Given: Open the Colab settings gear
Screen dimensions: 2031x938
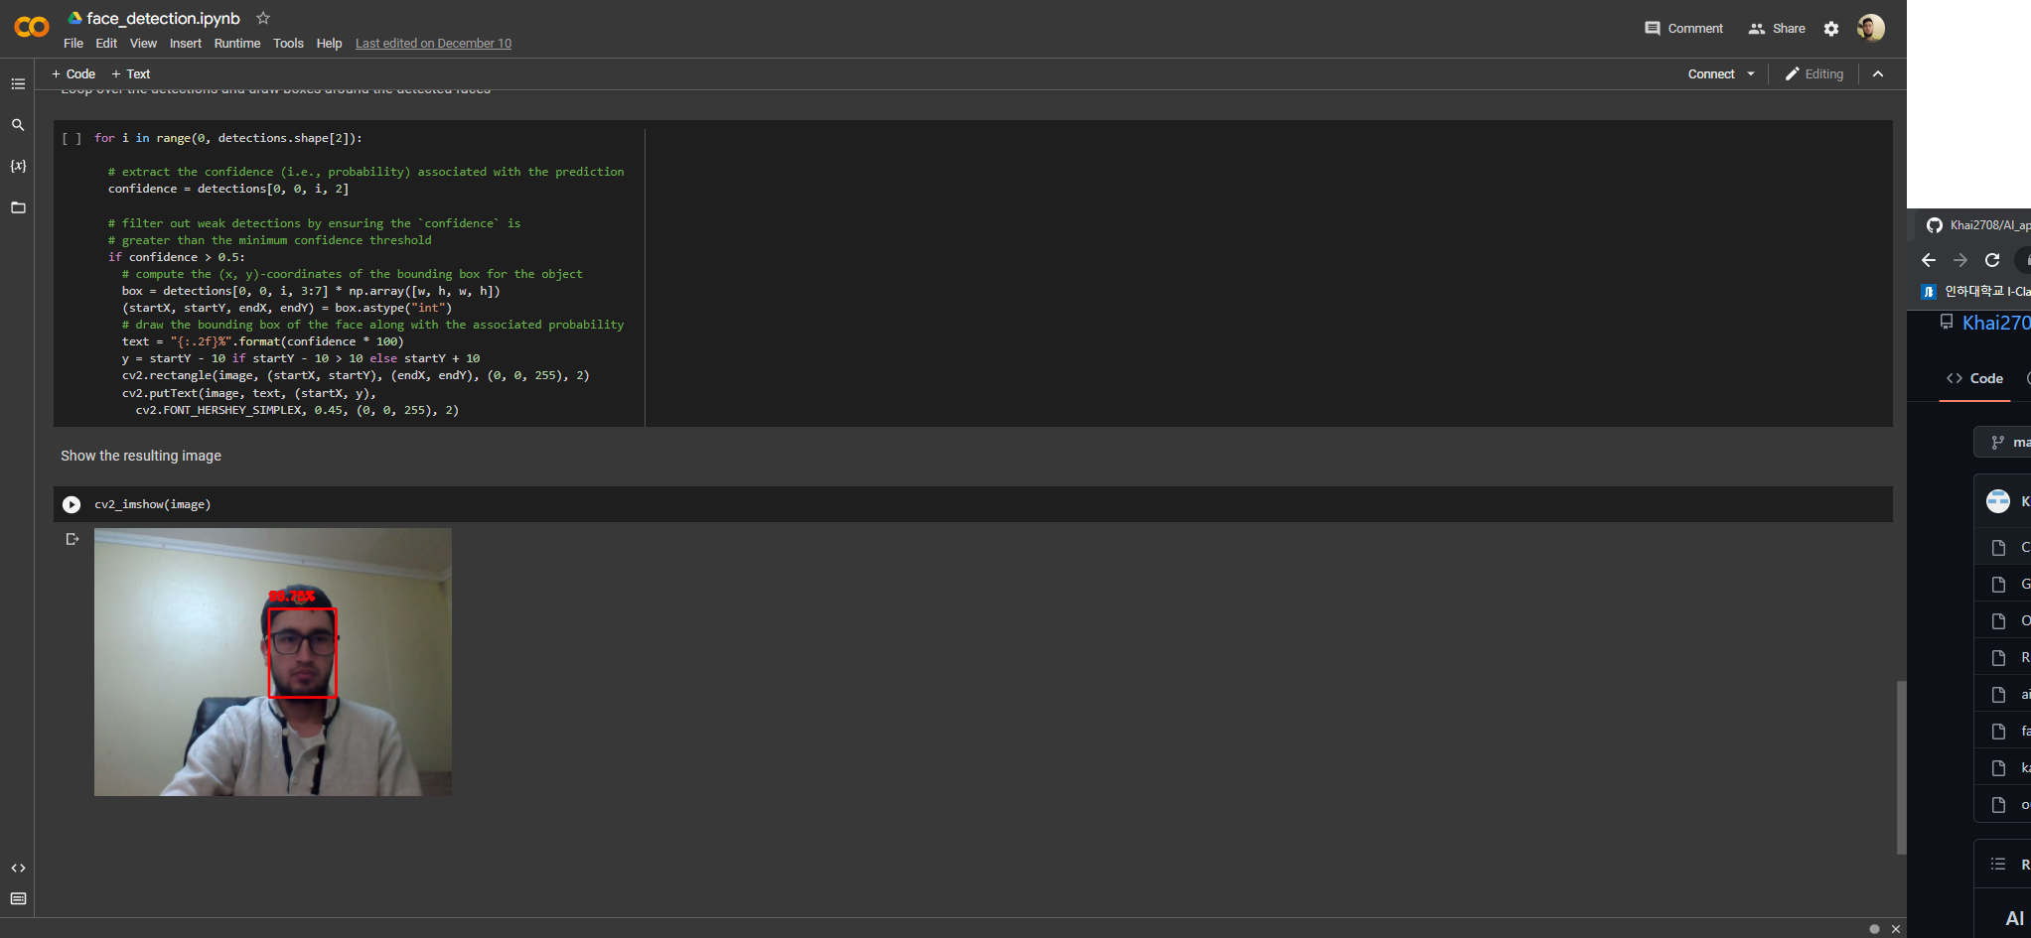Looking at the screenshot, I should [1830, 29].
